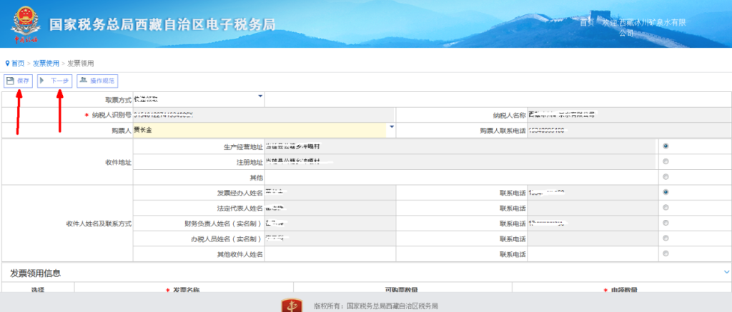Expand the 购票人 dropdown list
Image resolution: width=732 pixels, height=312 pixels.
[x=391, y=128]
